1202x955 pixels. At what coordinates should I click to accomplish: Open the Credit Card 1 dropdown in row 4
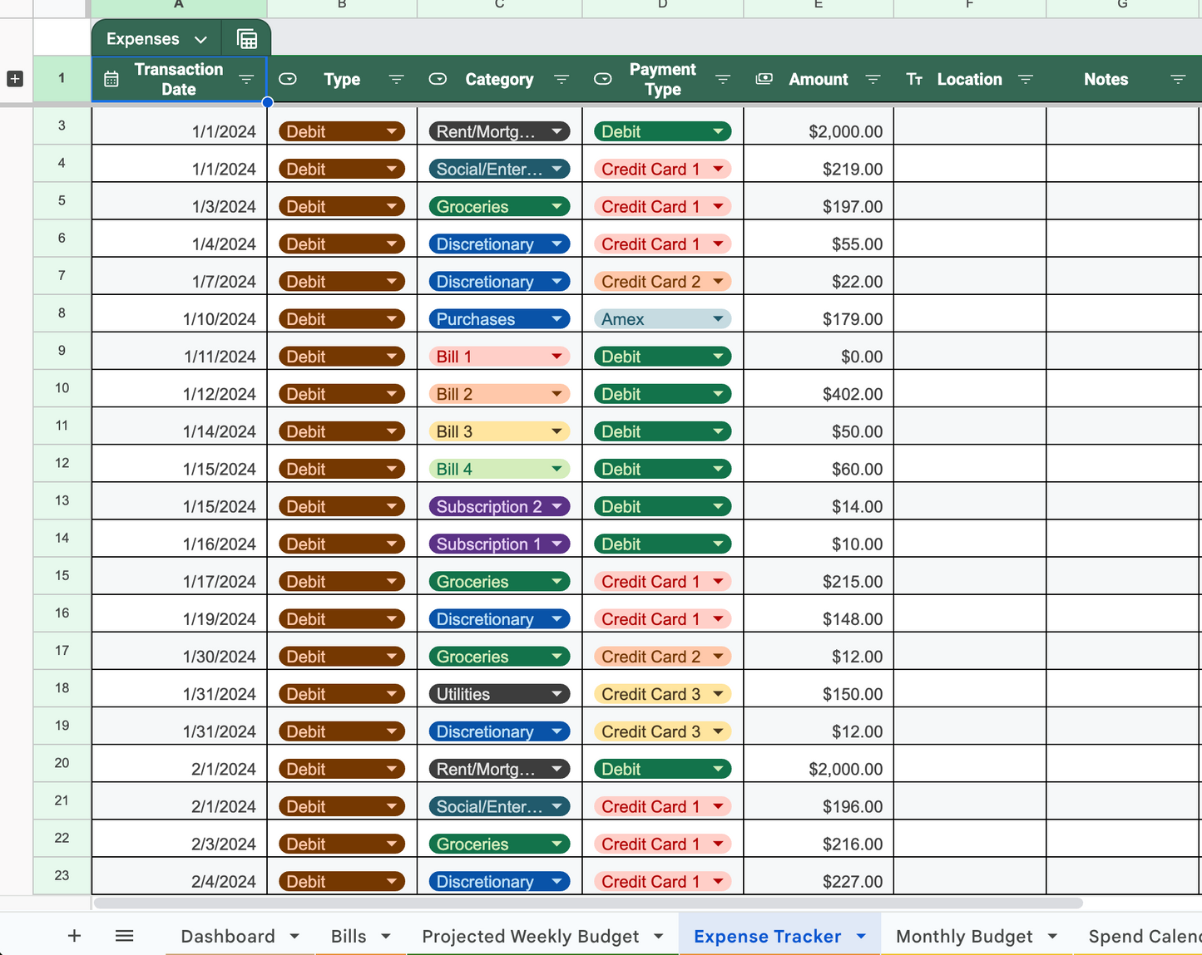click(x=718, y=169)
